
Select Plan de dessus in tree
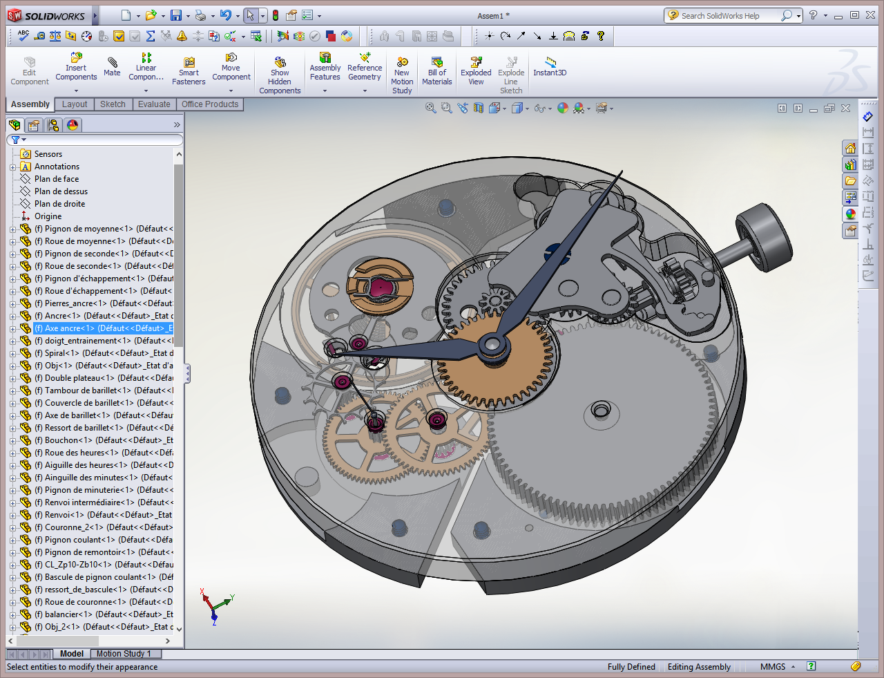pyautogui.click(x=61, y=191)
